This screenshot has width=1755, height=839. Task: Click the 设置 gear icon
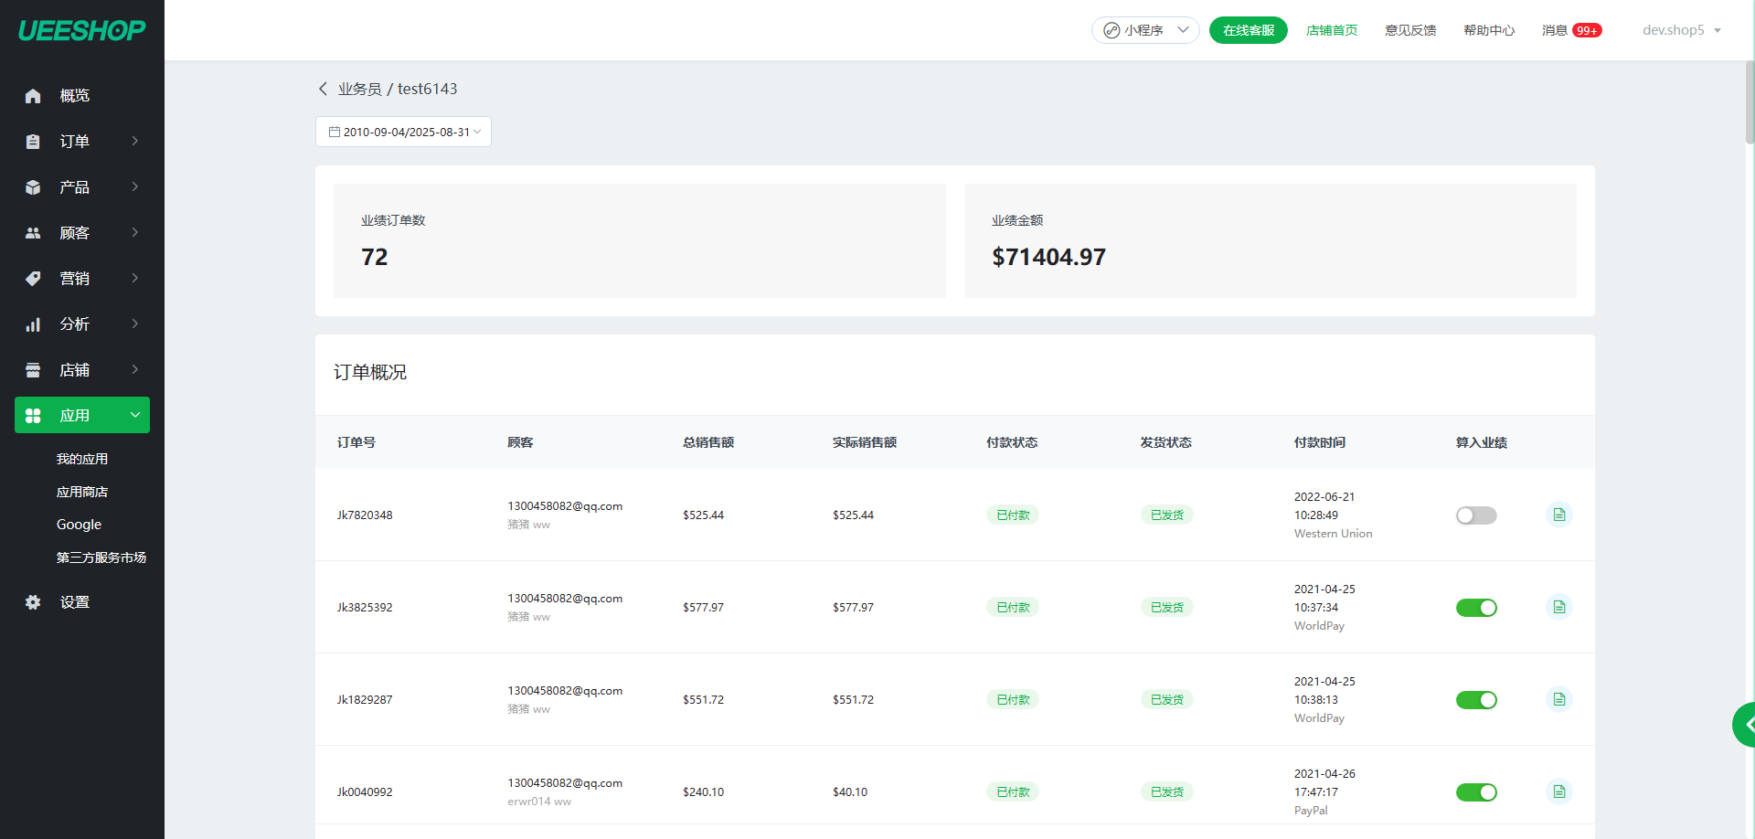click(x=33, y=602)
